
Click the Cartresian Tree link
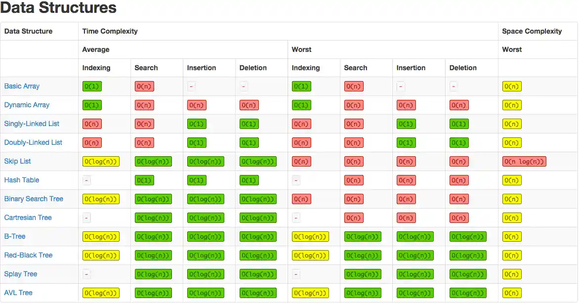pyautogui.click(x=28, y=217)
